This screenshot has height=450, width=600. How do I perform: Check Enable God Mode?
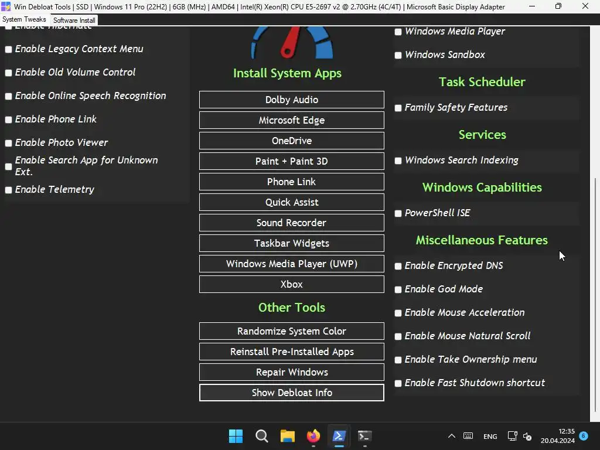coord(398,289)
